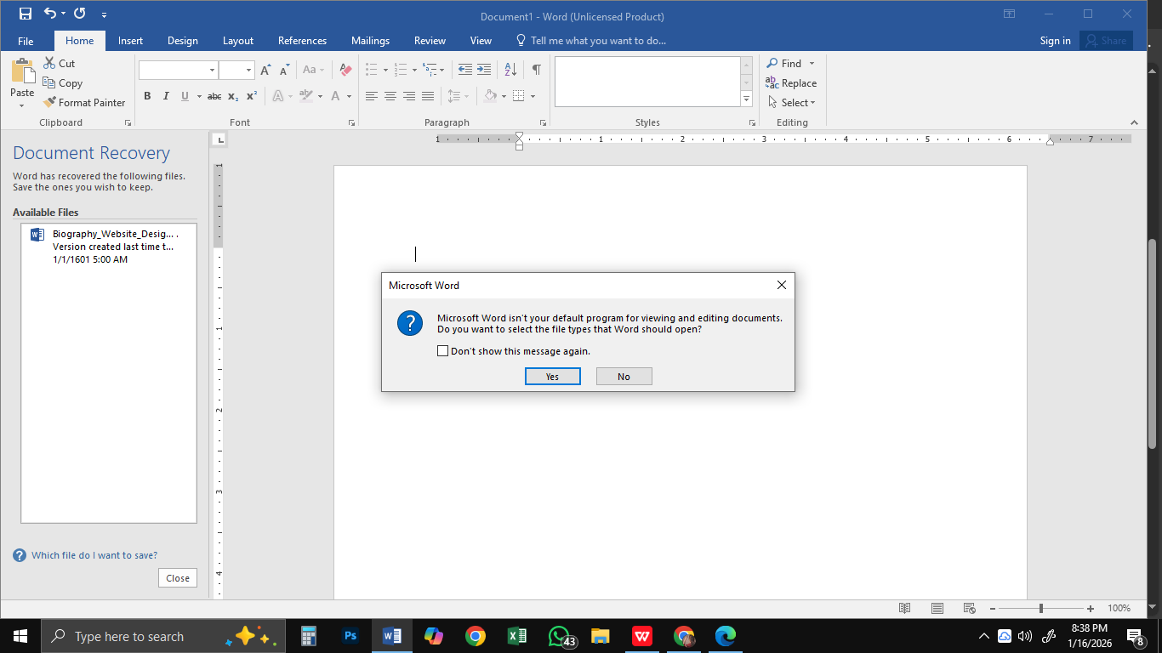Open the Customize Quick Access Toolbar dropdown

104,14
